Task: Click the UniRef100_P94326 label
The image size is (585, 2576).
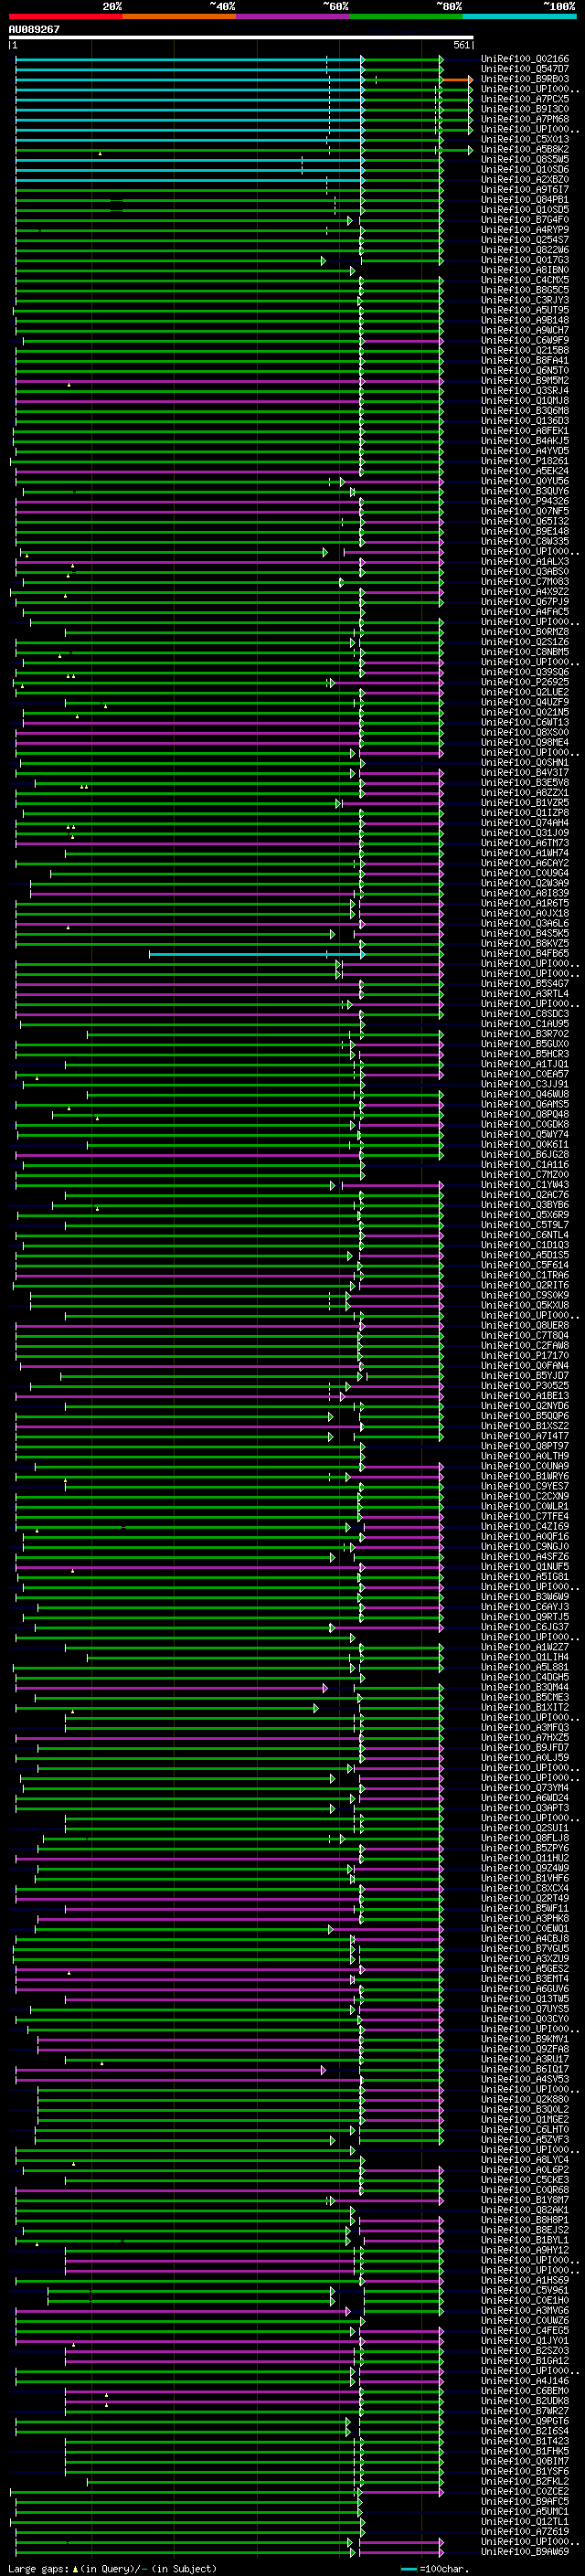Action: (525, 502)
